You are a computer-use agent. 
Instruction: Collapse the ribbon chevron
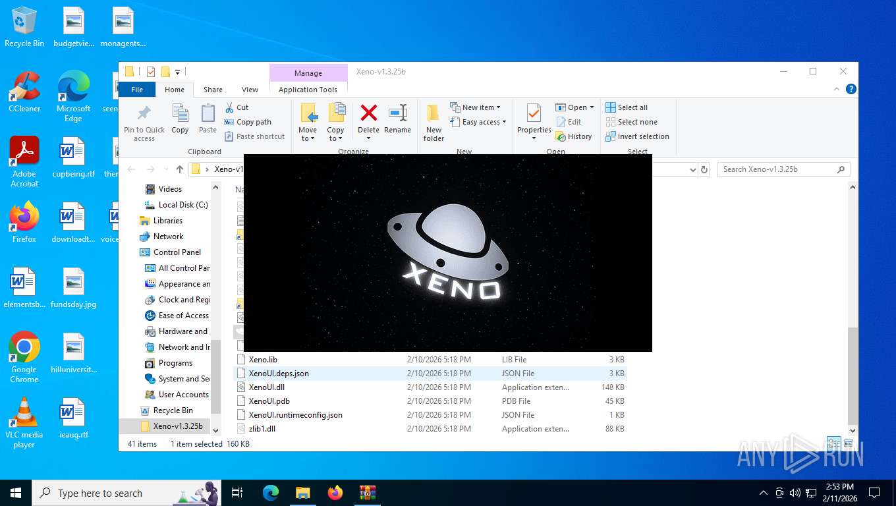pos(838,89)
